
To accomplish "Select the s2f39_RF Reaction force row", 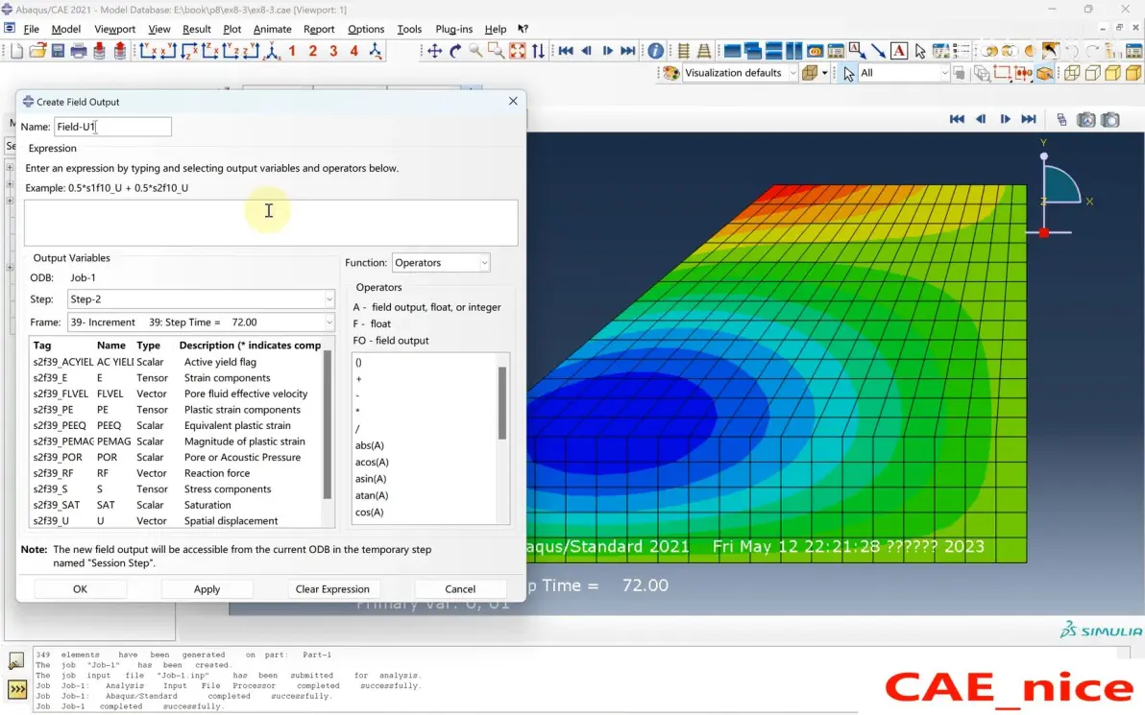I will click(x=175, y=473).
